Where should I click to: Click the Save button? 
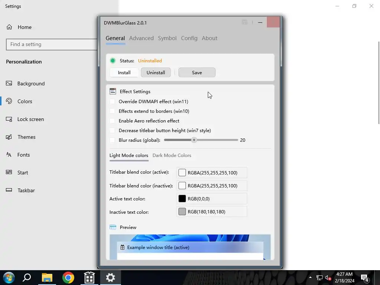pos(197,72)
